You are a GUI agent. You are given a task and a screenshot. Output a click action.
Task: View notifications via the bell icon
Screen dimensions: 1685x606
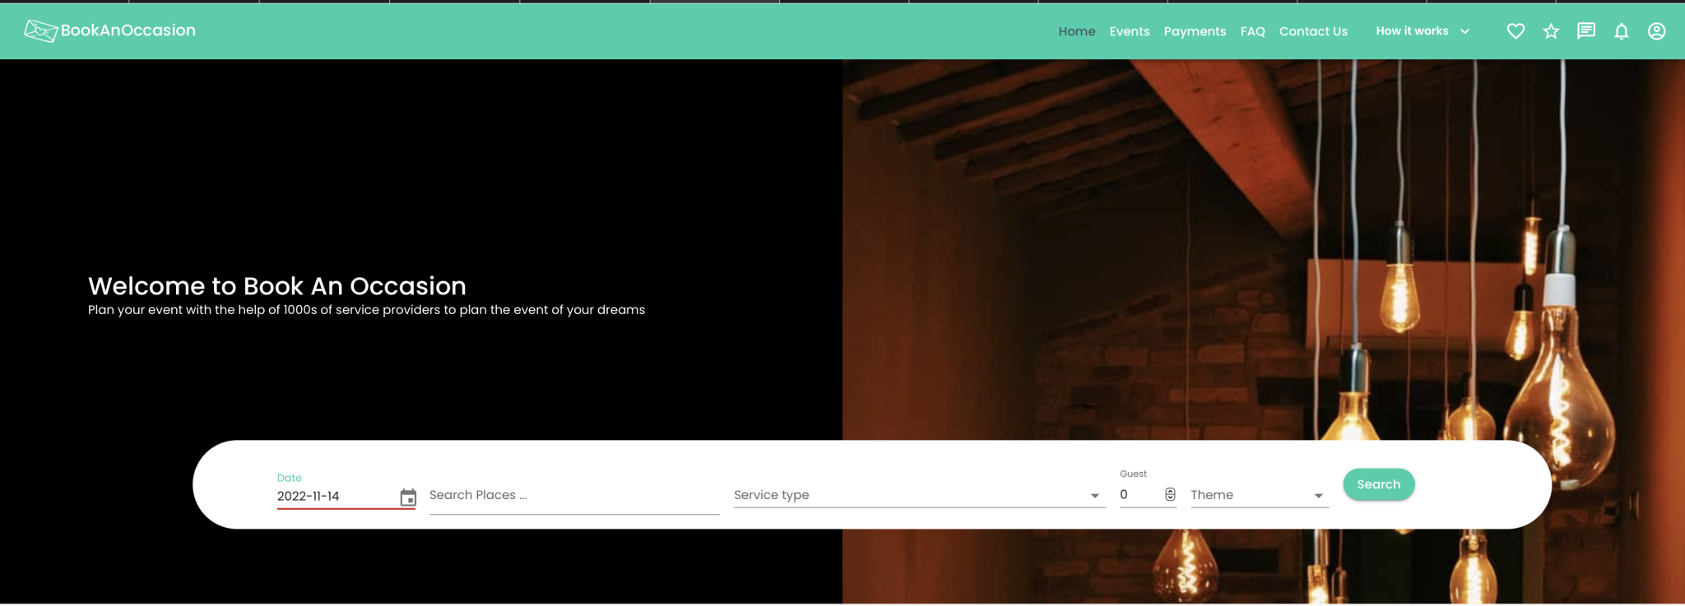[1621, 31]
